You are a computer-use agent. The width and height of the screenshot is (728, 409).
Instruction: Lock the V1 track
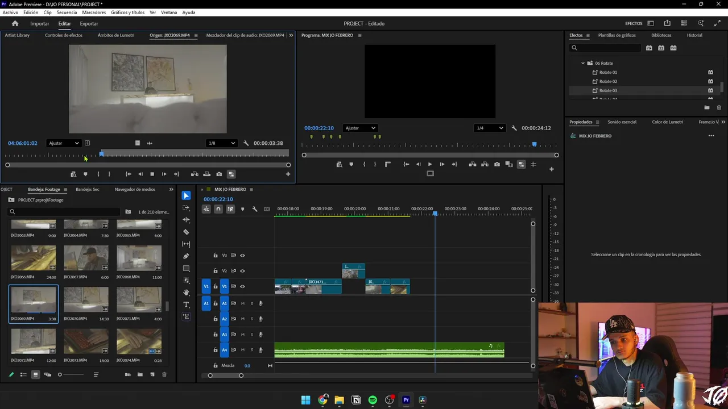[x=216, y=286]
